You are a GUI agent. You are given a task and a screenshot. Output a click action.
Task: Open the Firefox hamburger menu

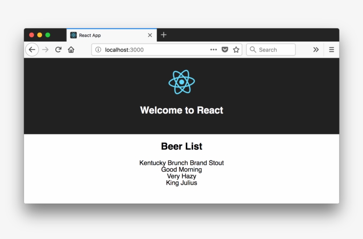332,49
